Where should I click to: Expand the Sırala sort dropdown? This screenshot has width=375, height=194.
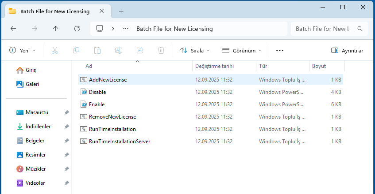tap(195, 51)
